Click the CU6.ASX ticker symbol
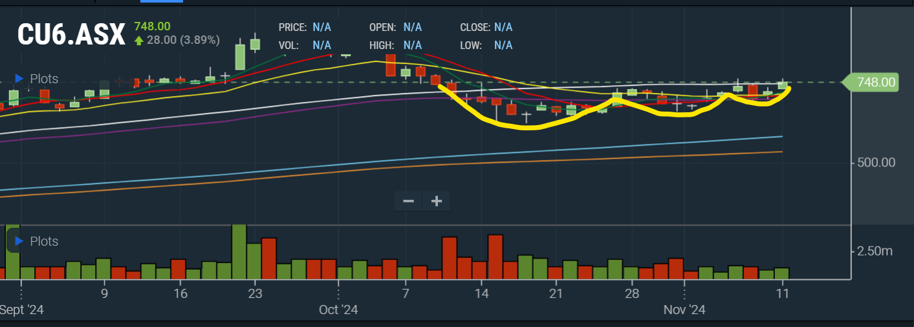 (x=71, y=35)
